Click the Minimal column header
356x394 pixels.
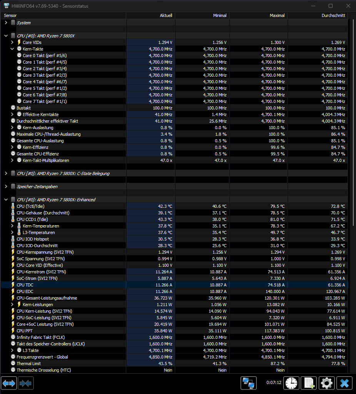(x=202, y=15)
